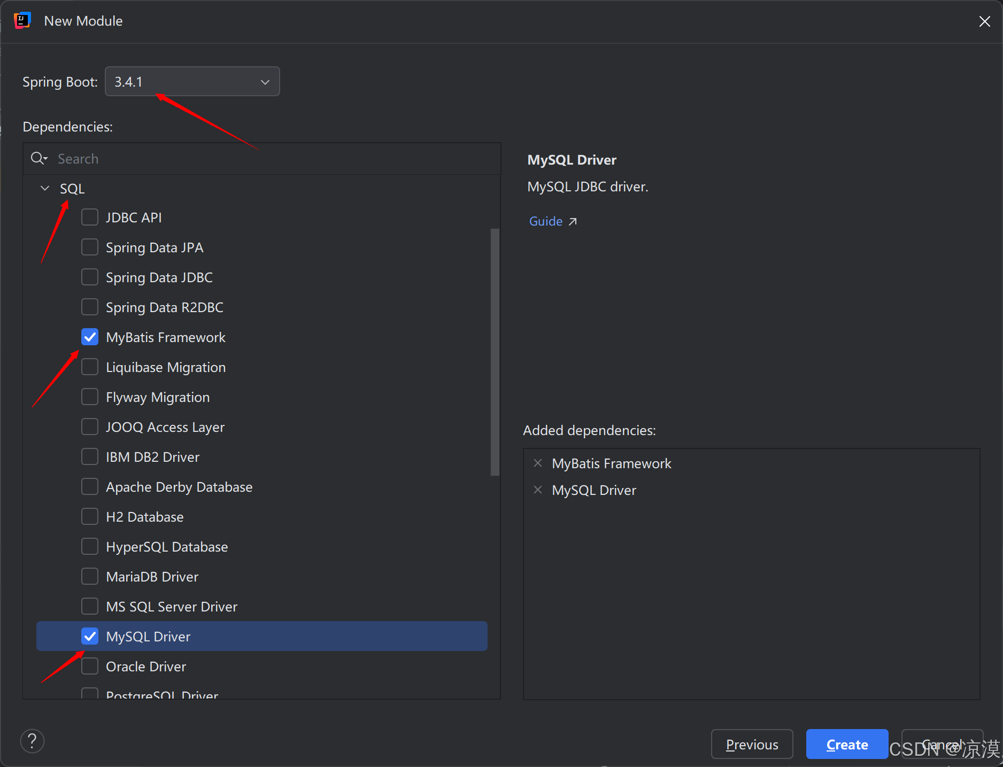Check the Oracle Driver checkbox
This screenshot has height=767, width=1003.
[90, 666]
